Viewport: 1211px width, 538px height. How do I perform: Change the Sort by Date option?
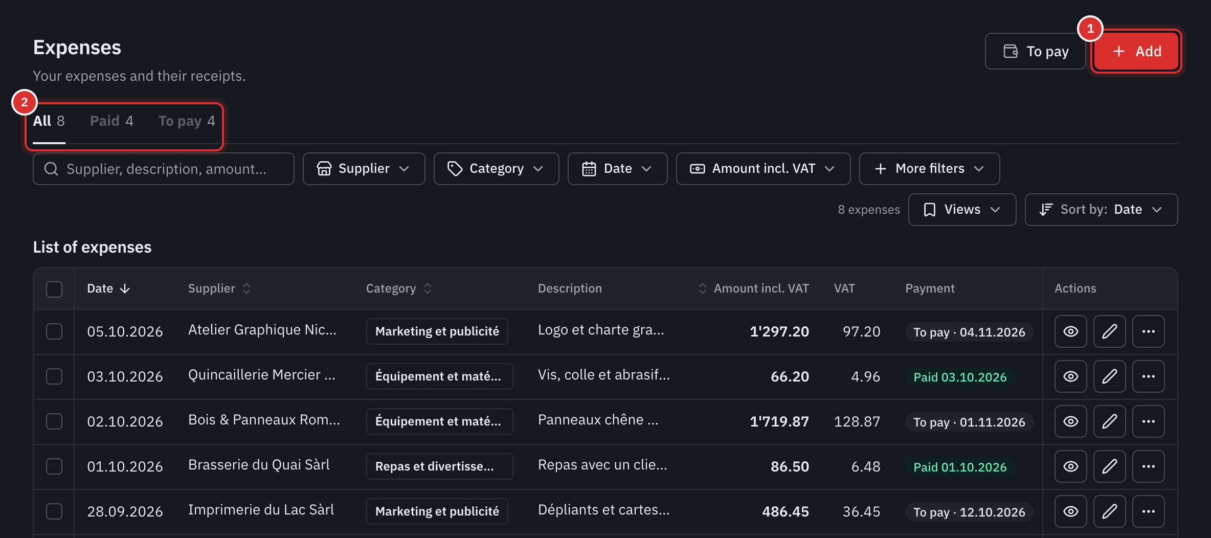click(x=1101, y=210)
